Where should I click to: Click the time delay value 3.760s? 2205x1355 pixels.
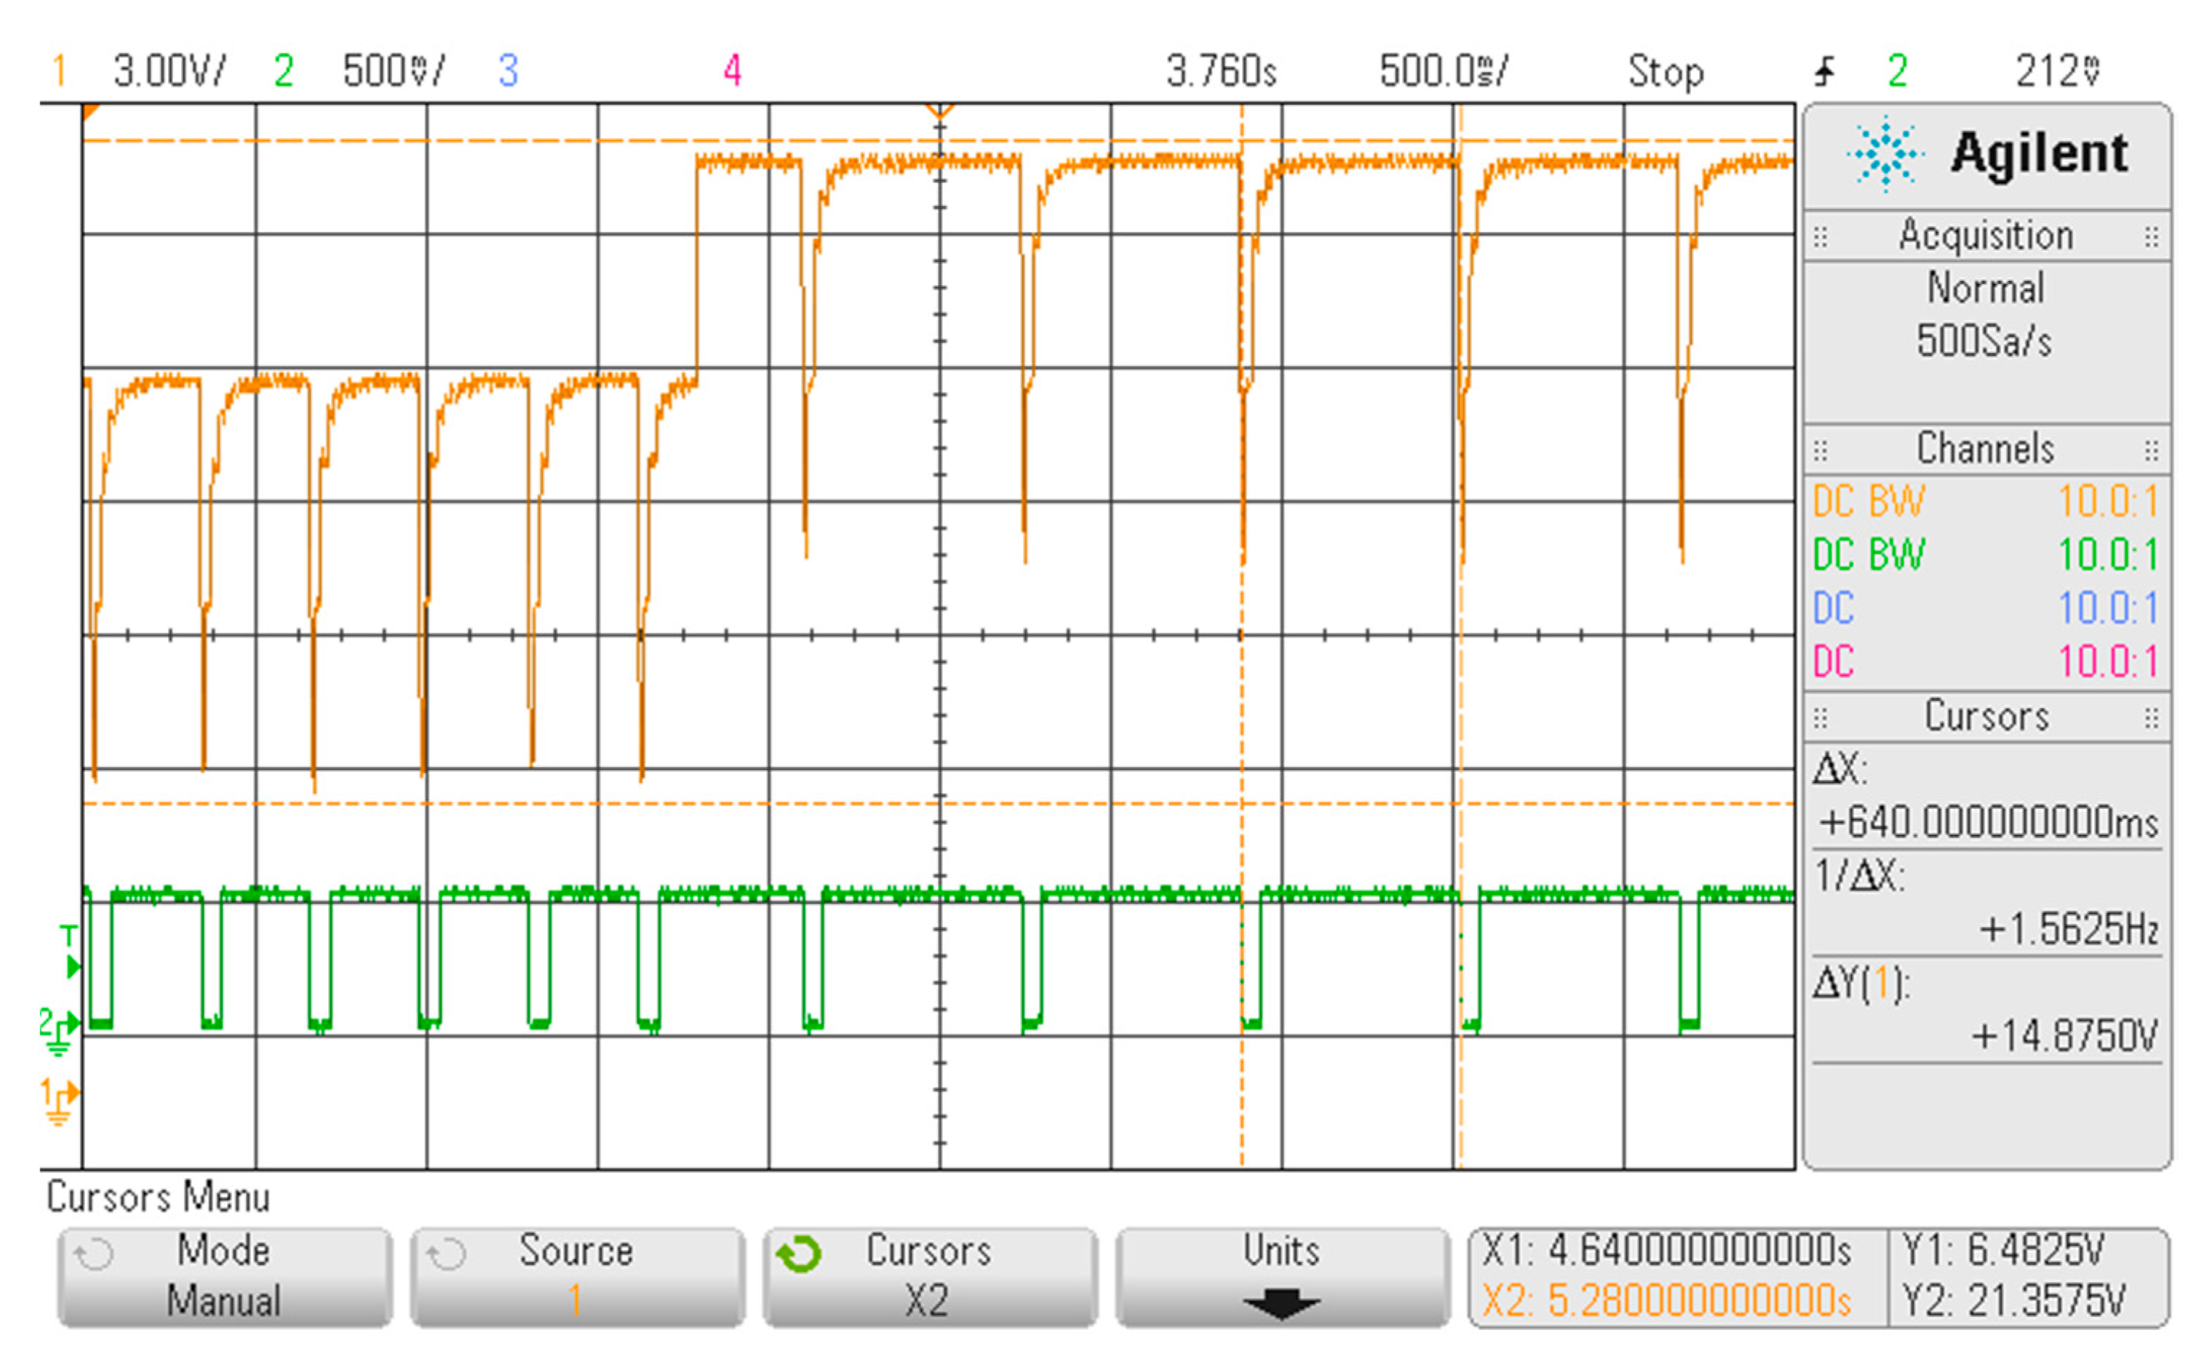pos(1221,71)
